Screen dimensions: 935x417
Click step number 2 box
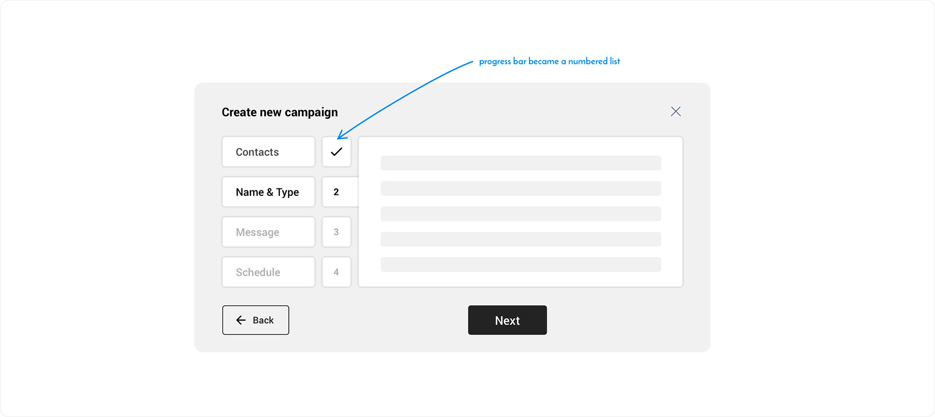pos(339,192)
